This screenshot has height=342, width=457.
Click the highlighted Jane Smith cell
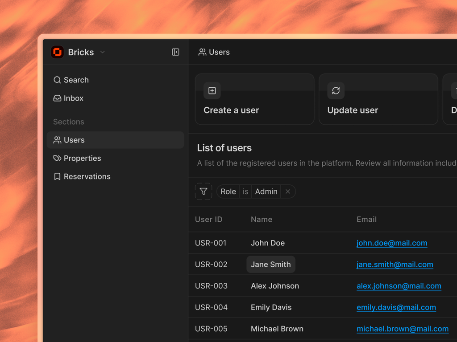click(271, 265)
